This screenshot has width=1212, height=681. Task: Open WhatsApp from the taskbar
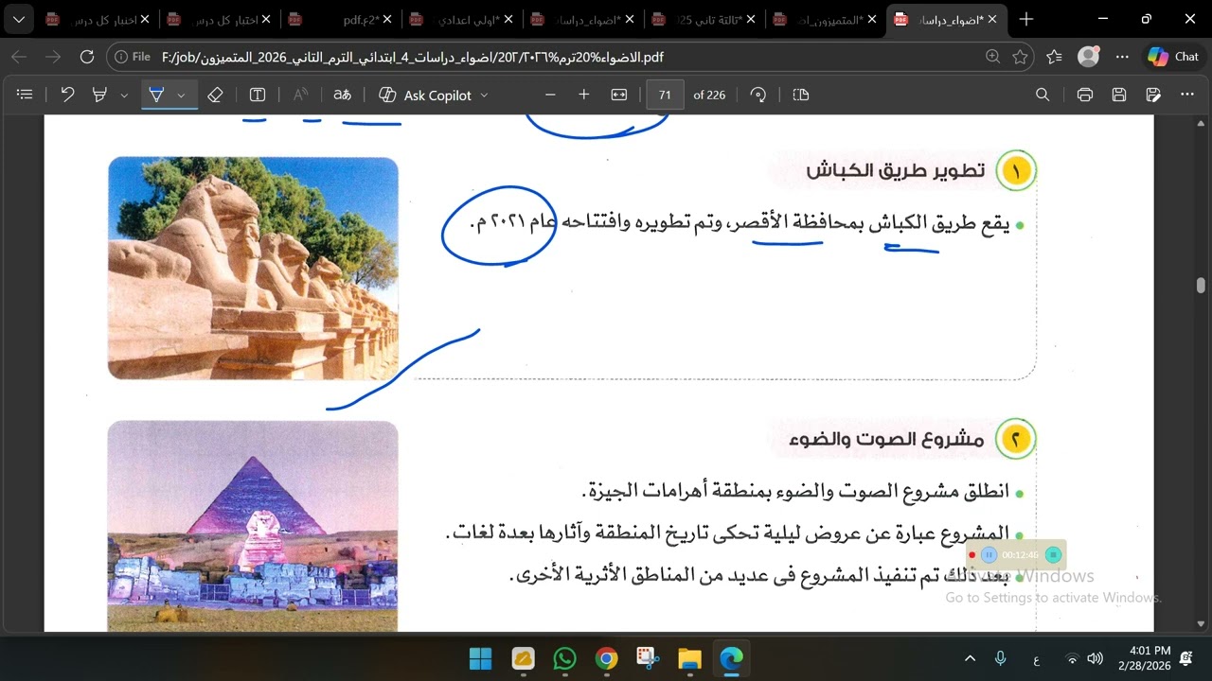pos(564,658)
